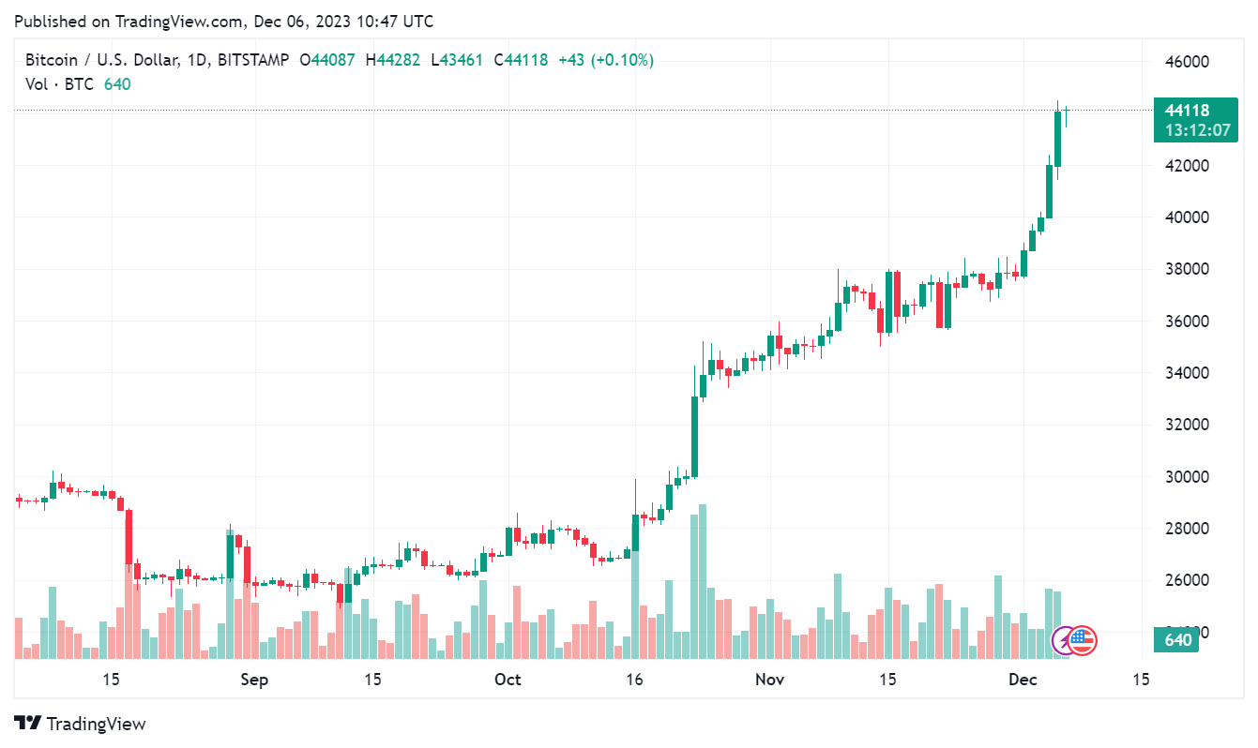
Task: Click the purple lightning event marker
Action: point(1065,640)
